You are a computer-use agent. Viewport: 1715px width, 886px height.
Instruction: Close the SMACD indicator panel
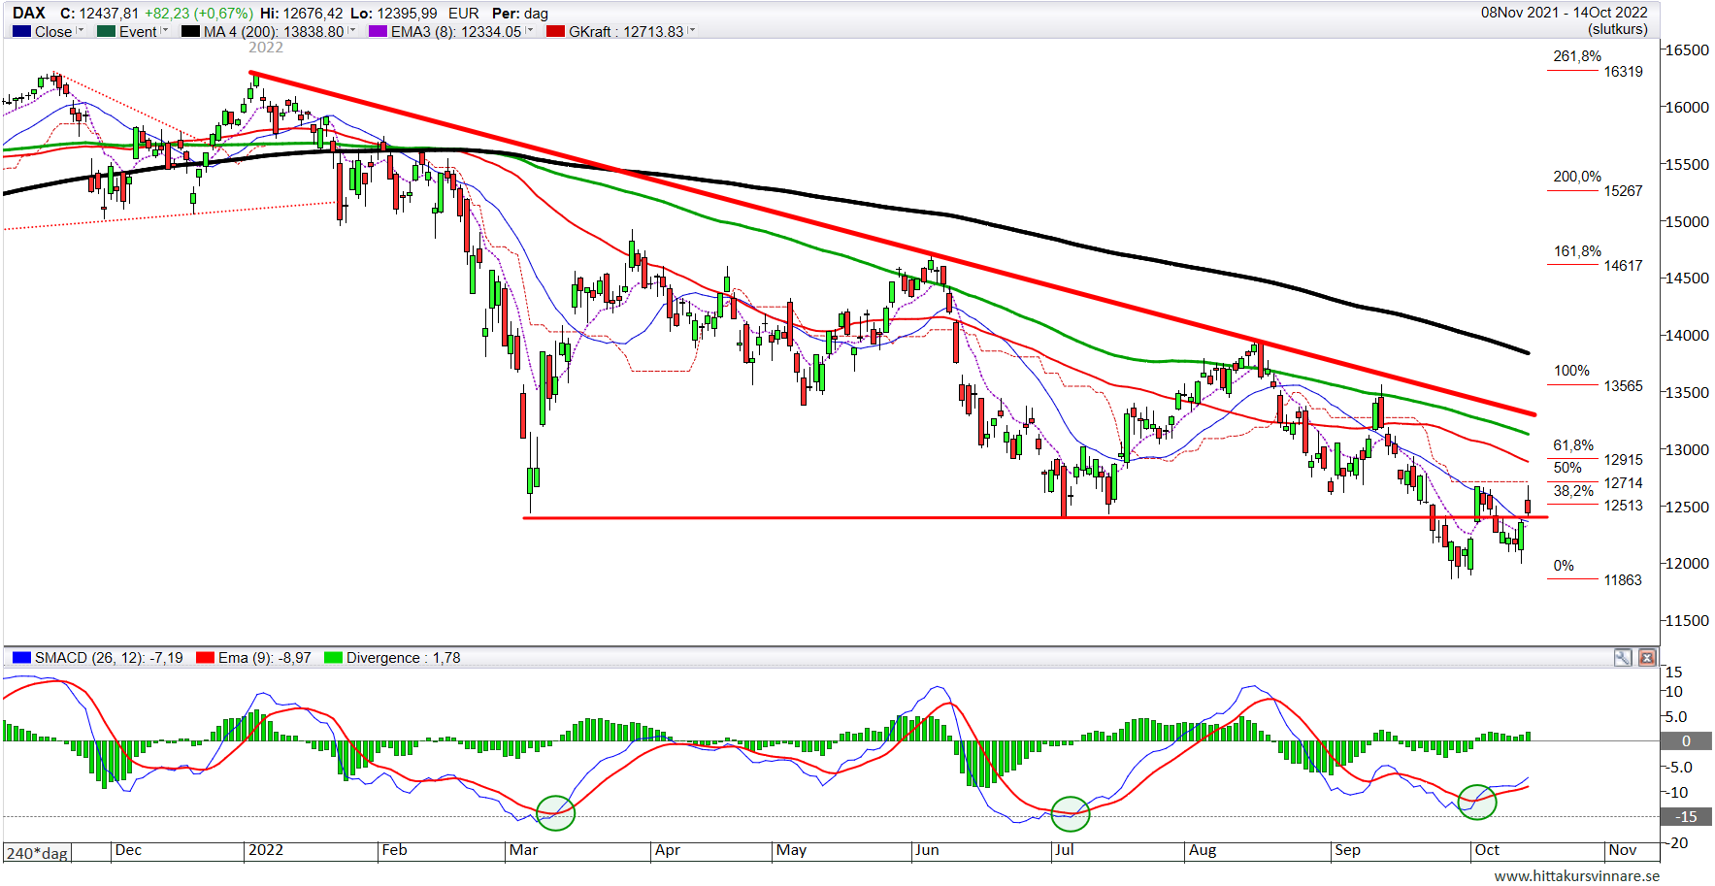pyautogui.click(x=1647, y=658)
